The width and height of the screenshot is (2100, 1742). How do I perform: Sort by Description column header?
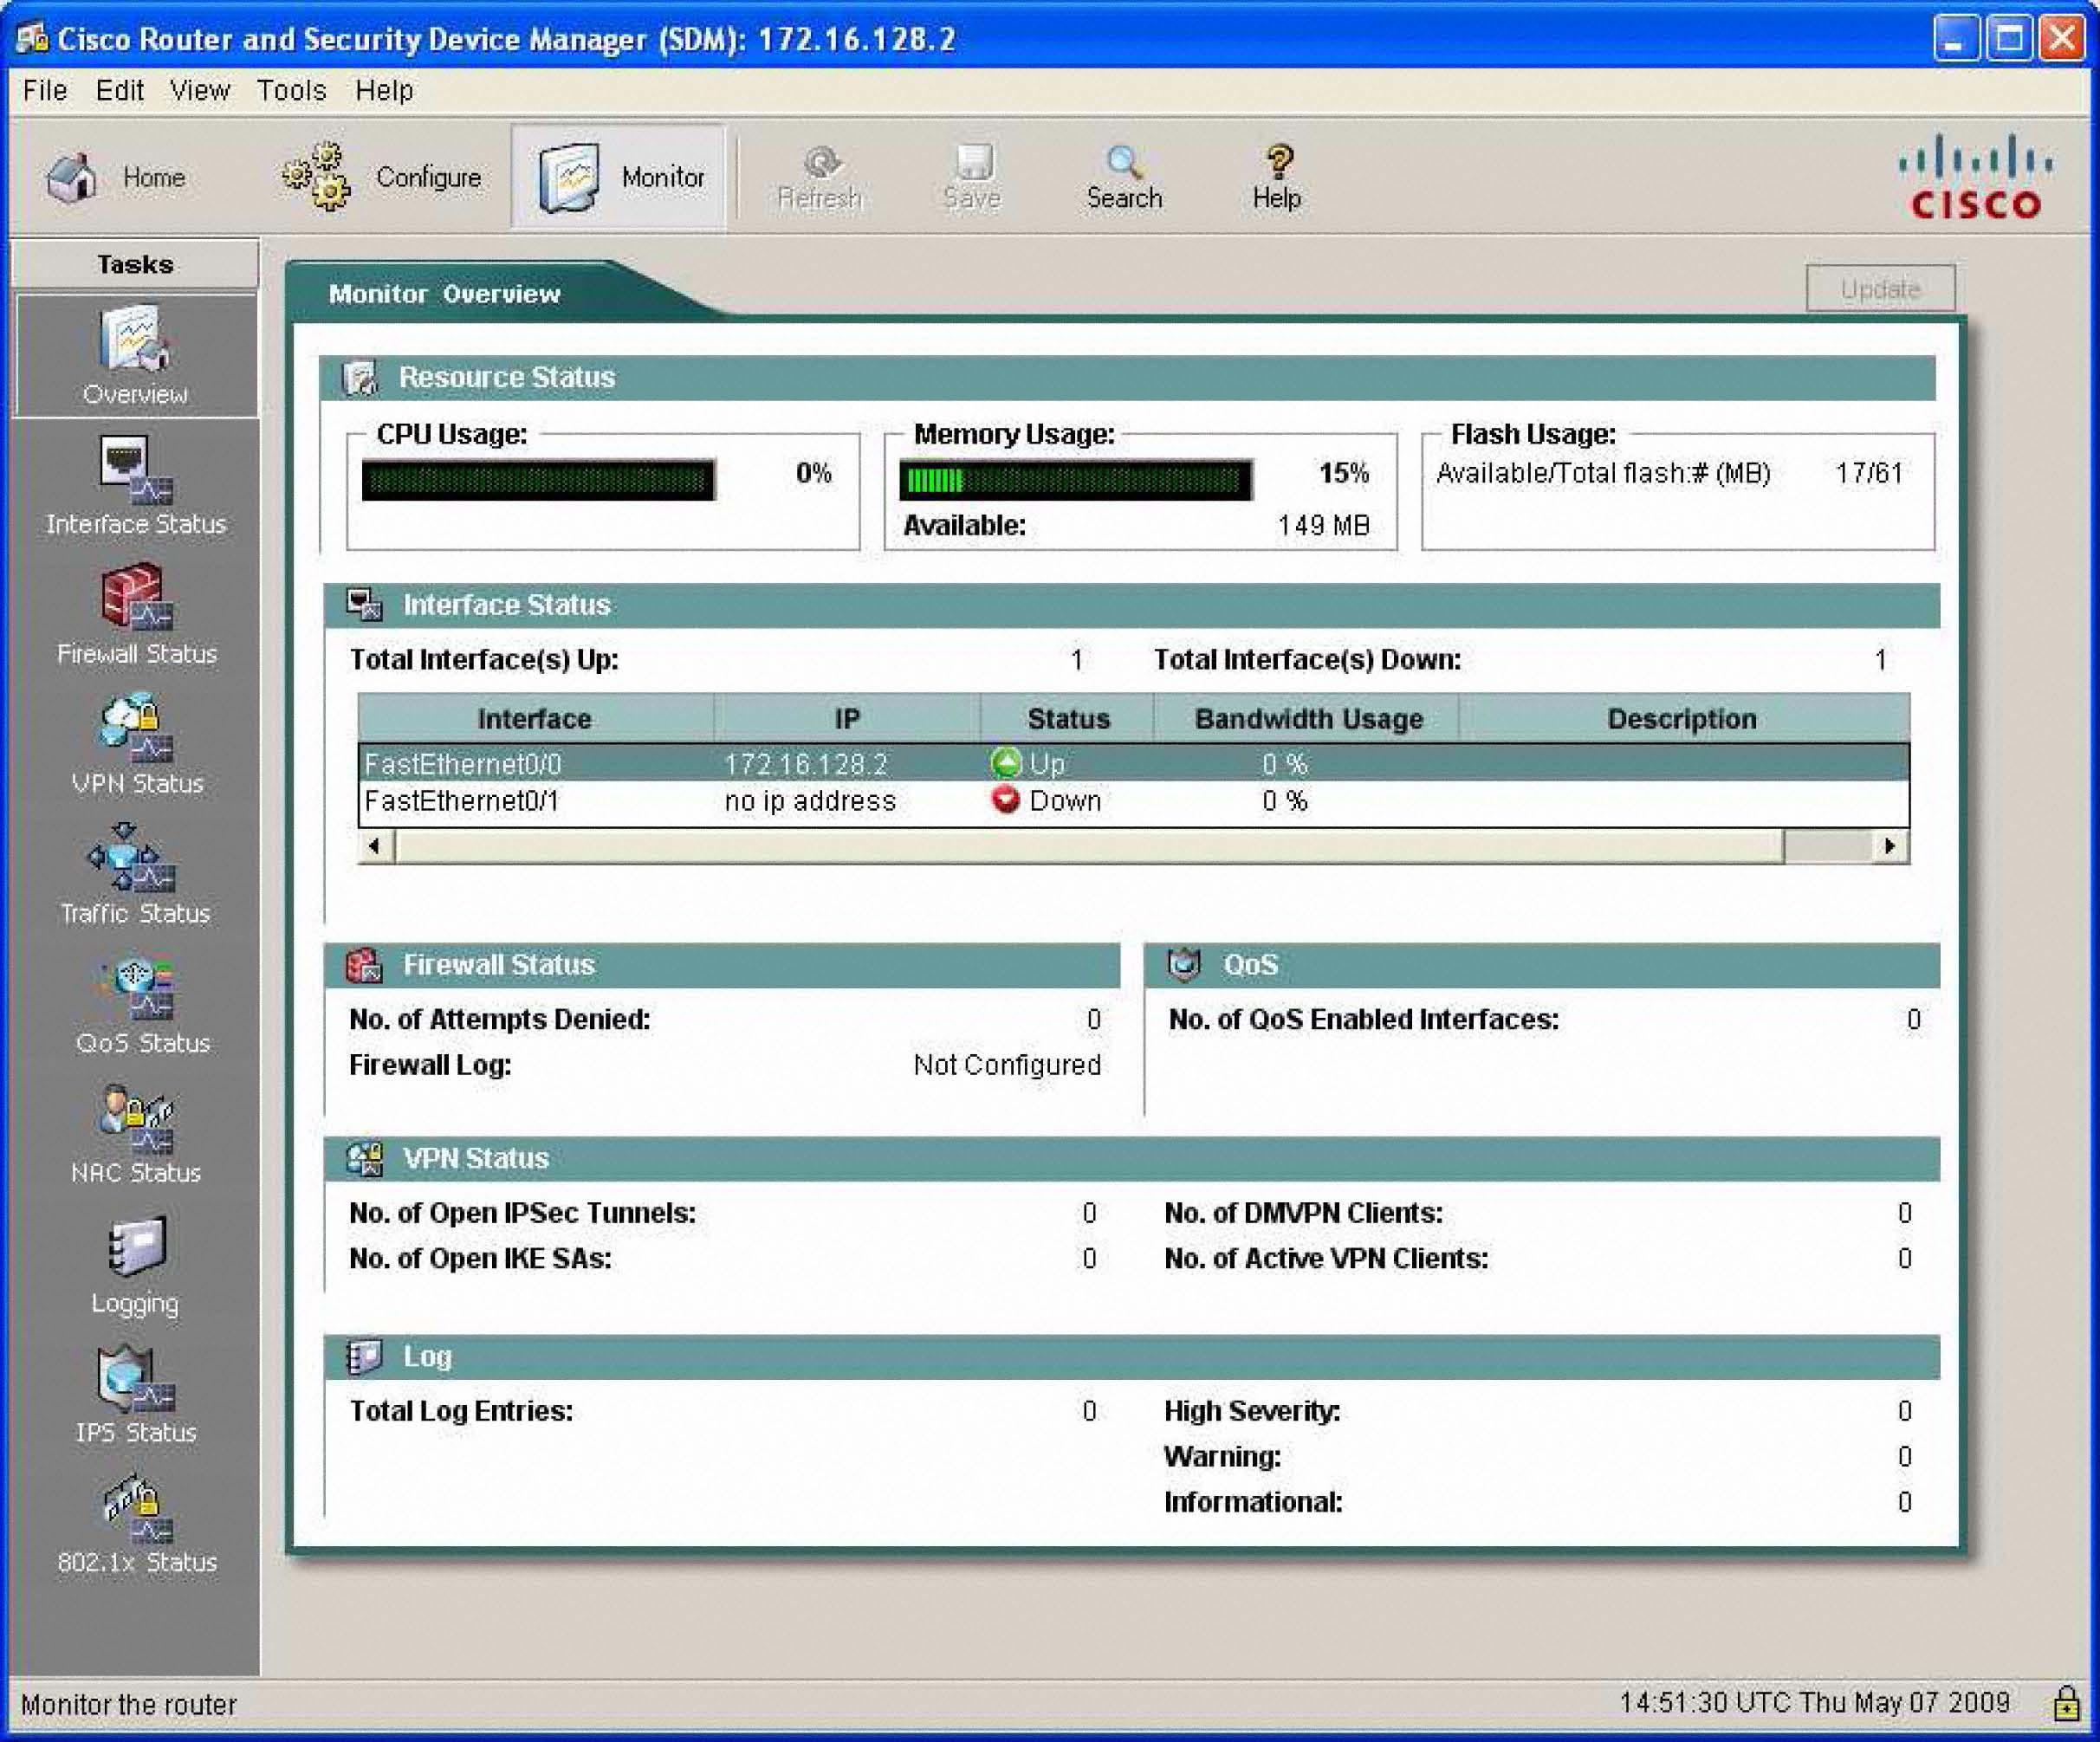(1684, 719)
